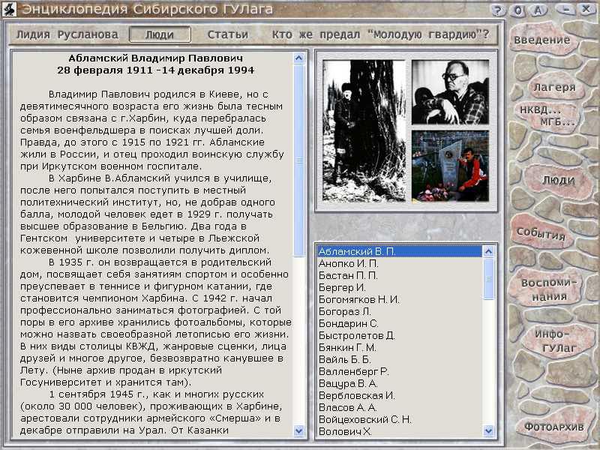Minimize the encyclopedia window

(567, 9)
